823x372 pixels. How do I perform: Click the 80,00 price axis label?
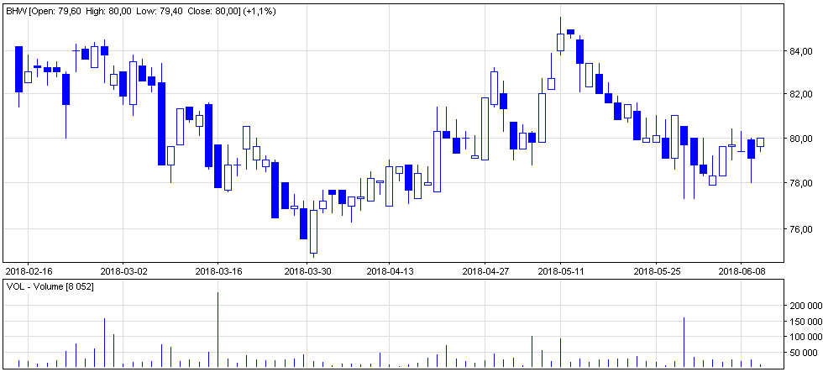(802, 139)
